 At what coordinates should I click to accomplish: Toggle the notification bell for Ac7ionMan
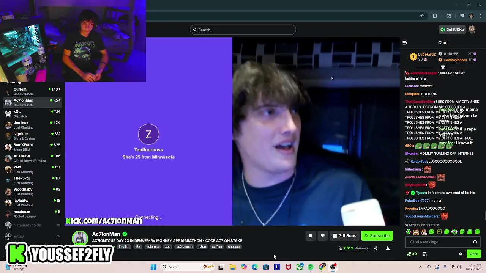coord(310,236)
